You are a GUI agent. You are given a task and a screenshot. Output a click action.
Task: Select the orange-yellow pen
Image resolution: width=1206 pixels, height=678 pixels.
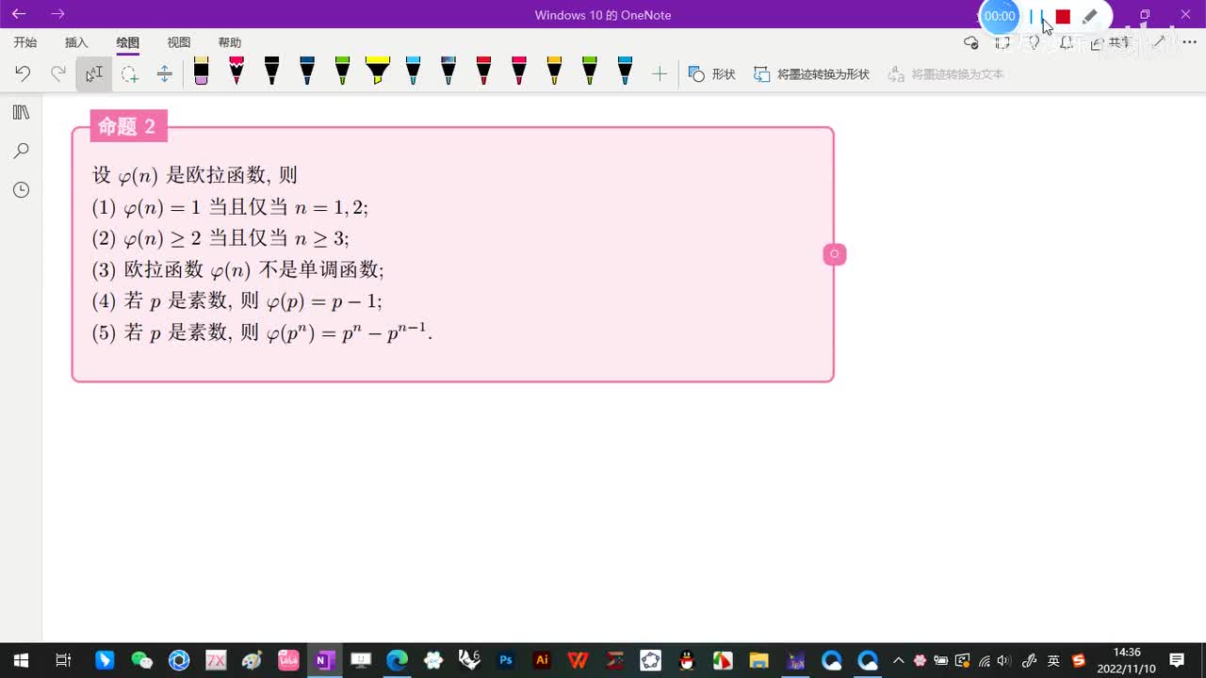click(554, 71)
